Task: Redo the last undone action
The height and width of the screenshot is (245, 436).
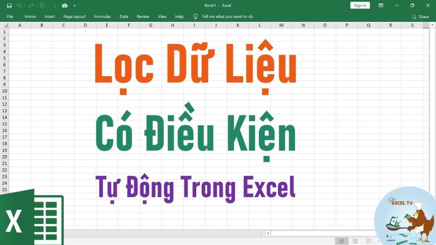Action: [x=31, y=5]
